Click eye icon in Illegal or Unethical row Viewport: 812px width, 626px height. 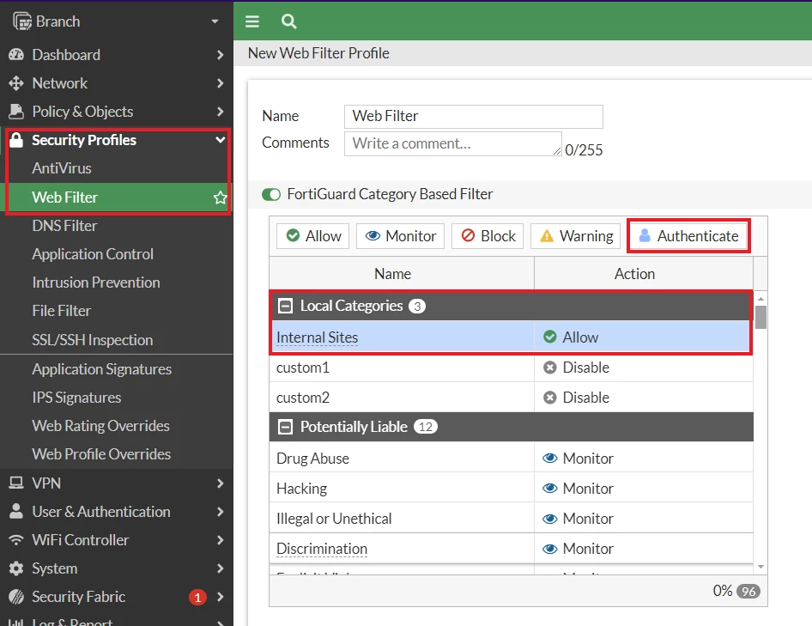pyautogui.click(x=550, y=518)
